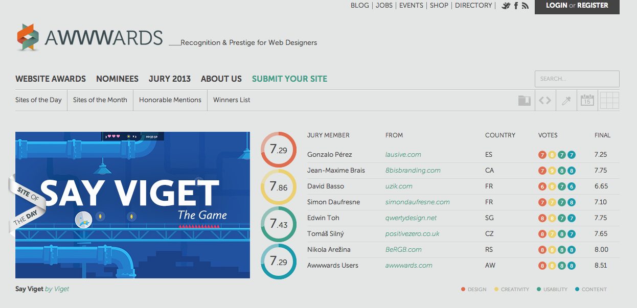
Task: Click Simon Daufresne's green usability vote dot
Action: [x=562, y=202]
